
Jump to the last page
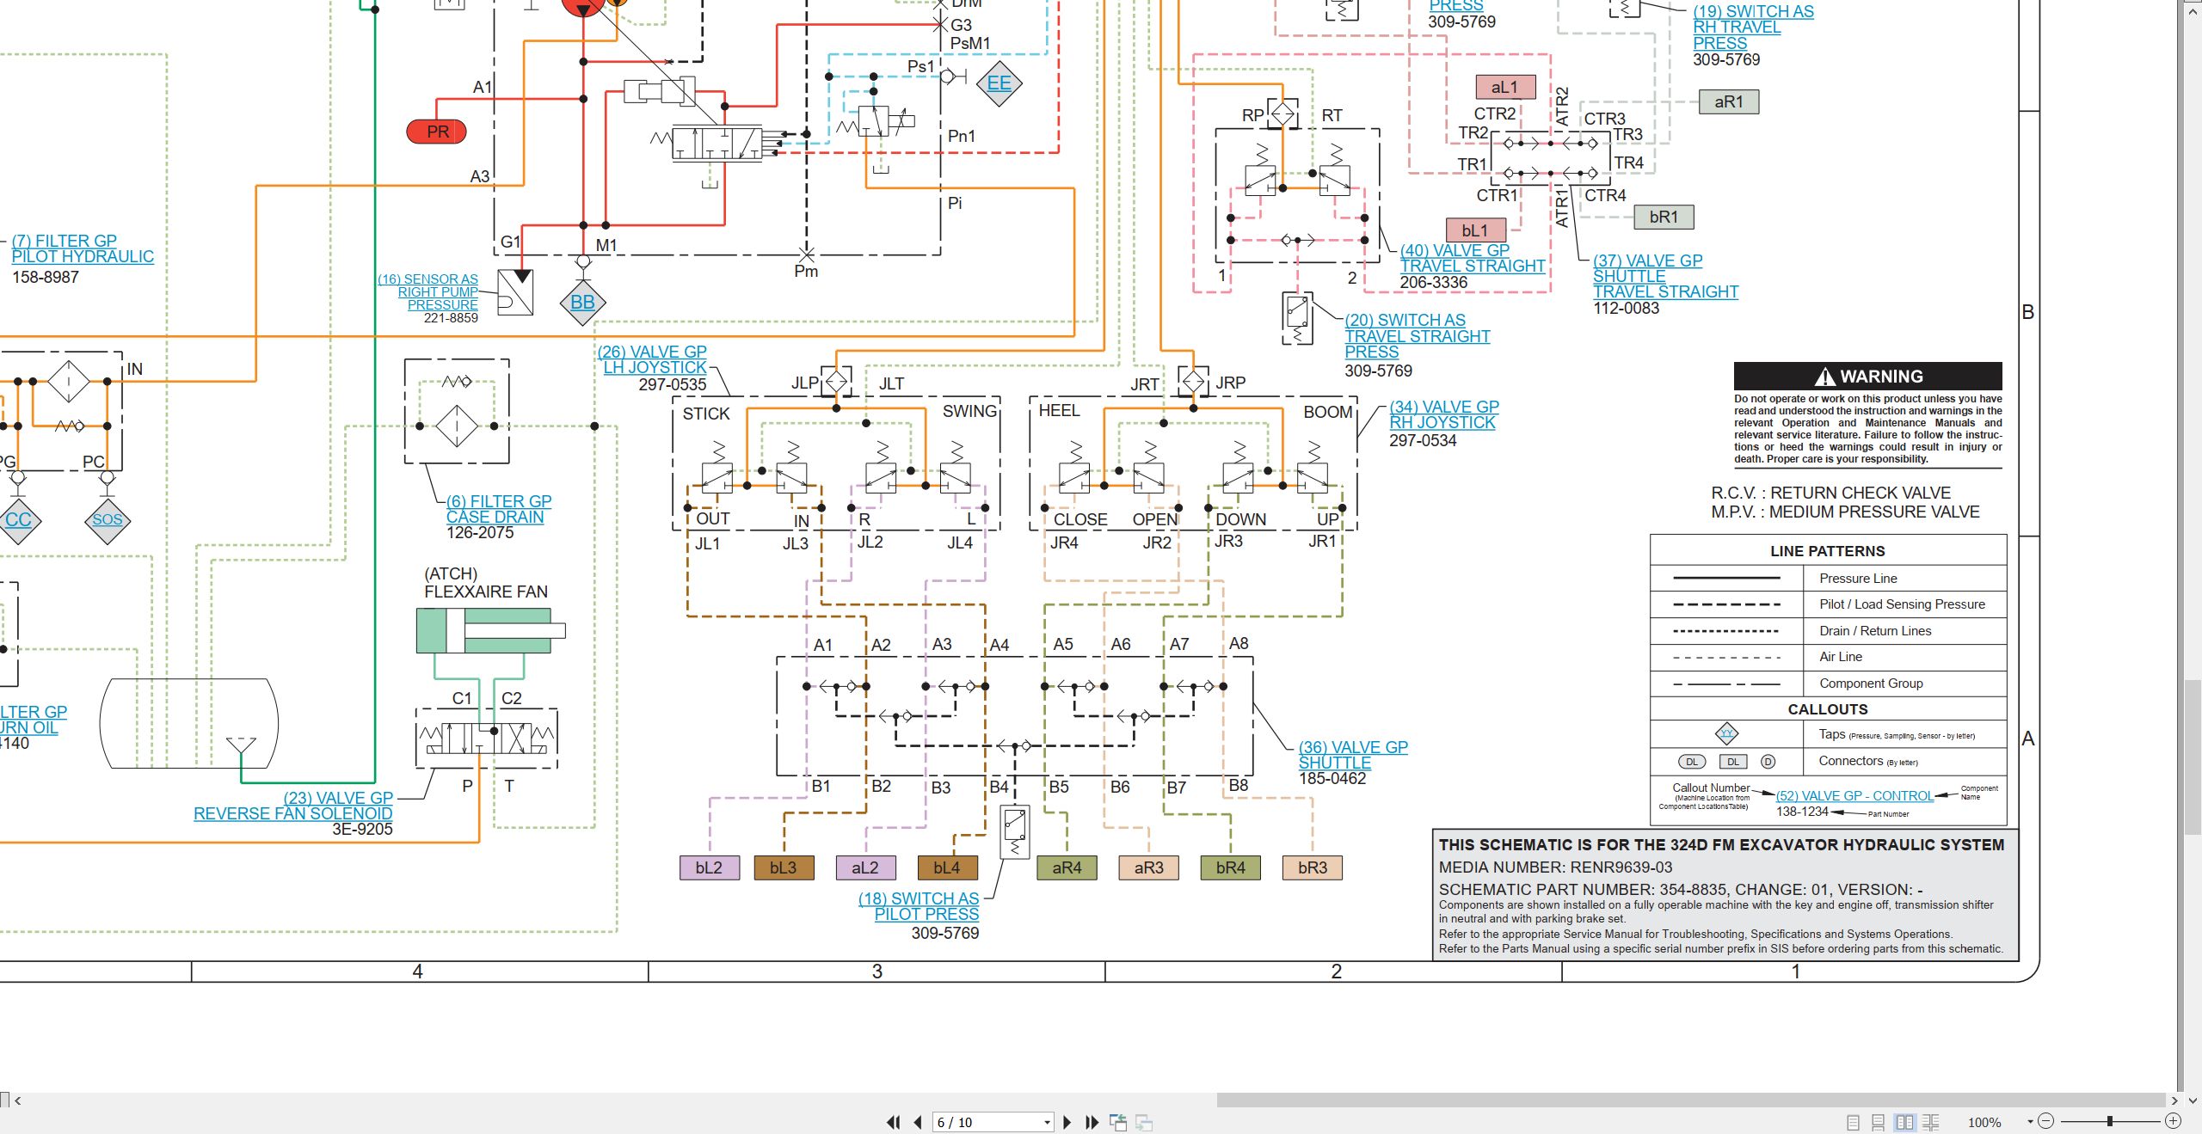point(1092,1122)
